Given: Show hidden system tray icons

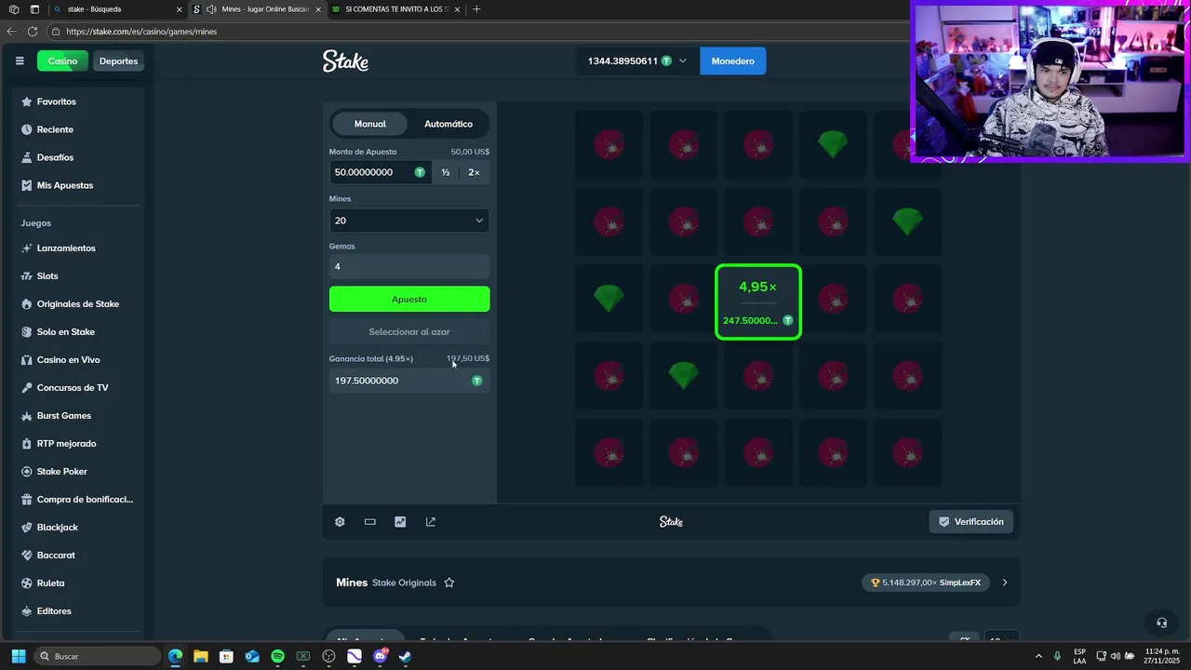Looking at the screenshot, I should pos(1038,656).
